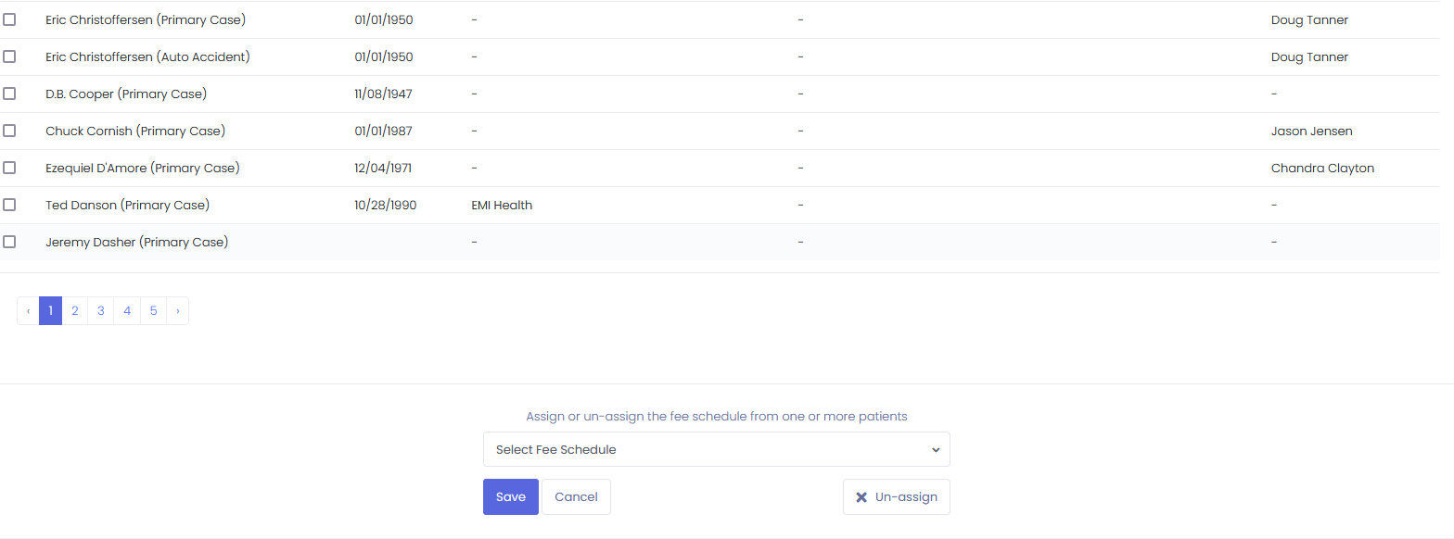Go to previous page with left chevron

28,311
